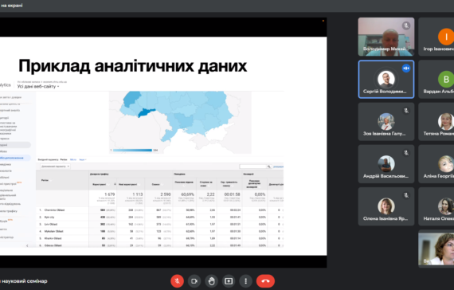
Task: Open the secondary dimension dropdown above table
Action: (x=55, y=167)
